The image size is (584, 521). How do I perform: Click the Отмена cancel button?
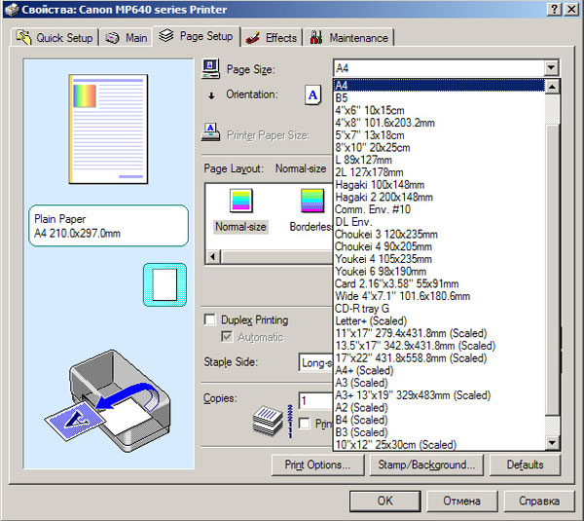(461, 501)
